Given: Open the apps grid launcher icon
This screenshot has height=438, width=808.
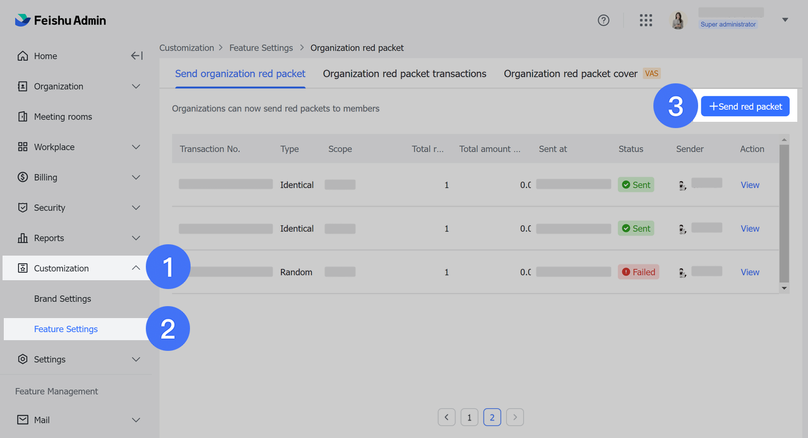Looking at the screenshot, I should 646,20.
